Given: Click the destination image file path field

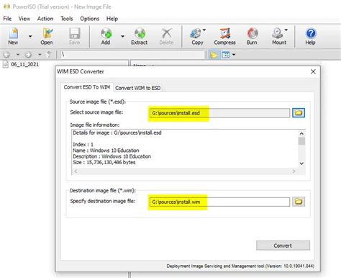Looking at the screenshot, I should 219,202.
